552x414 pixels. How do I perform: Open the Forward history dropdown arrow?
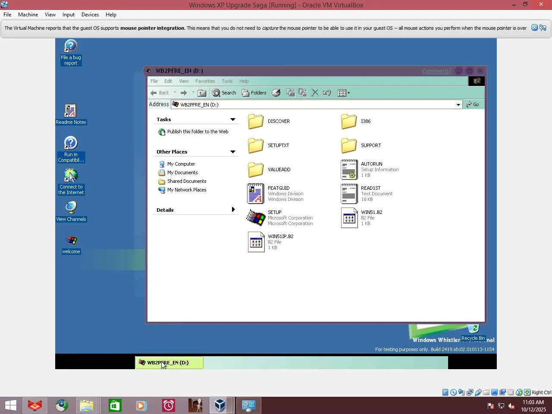coord(193,92)
